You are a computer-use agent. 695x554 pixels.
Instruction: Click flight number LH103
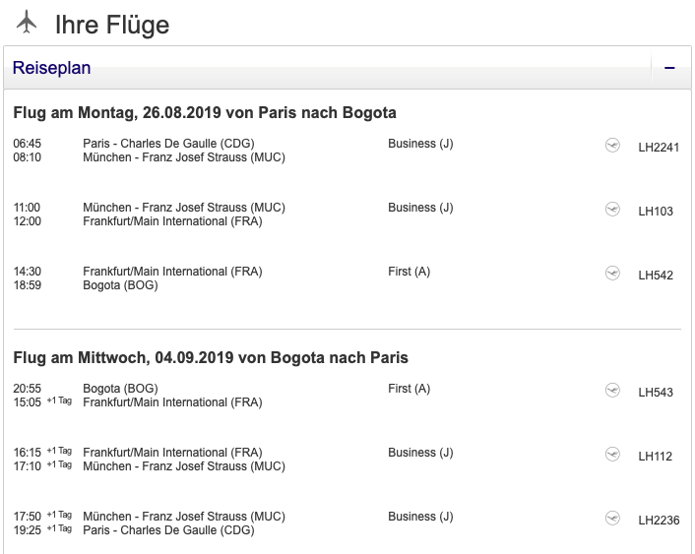[x=656, y=212]
